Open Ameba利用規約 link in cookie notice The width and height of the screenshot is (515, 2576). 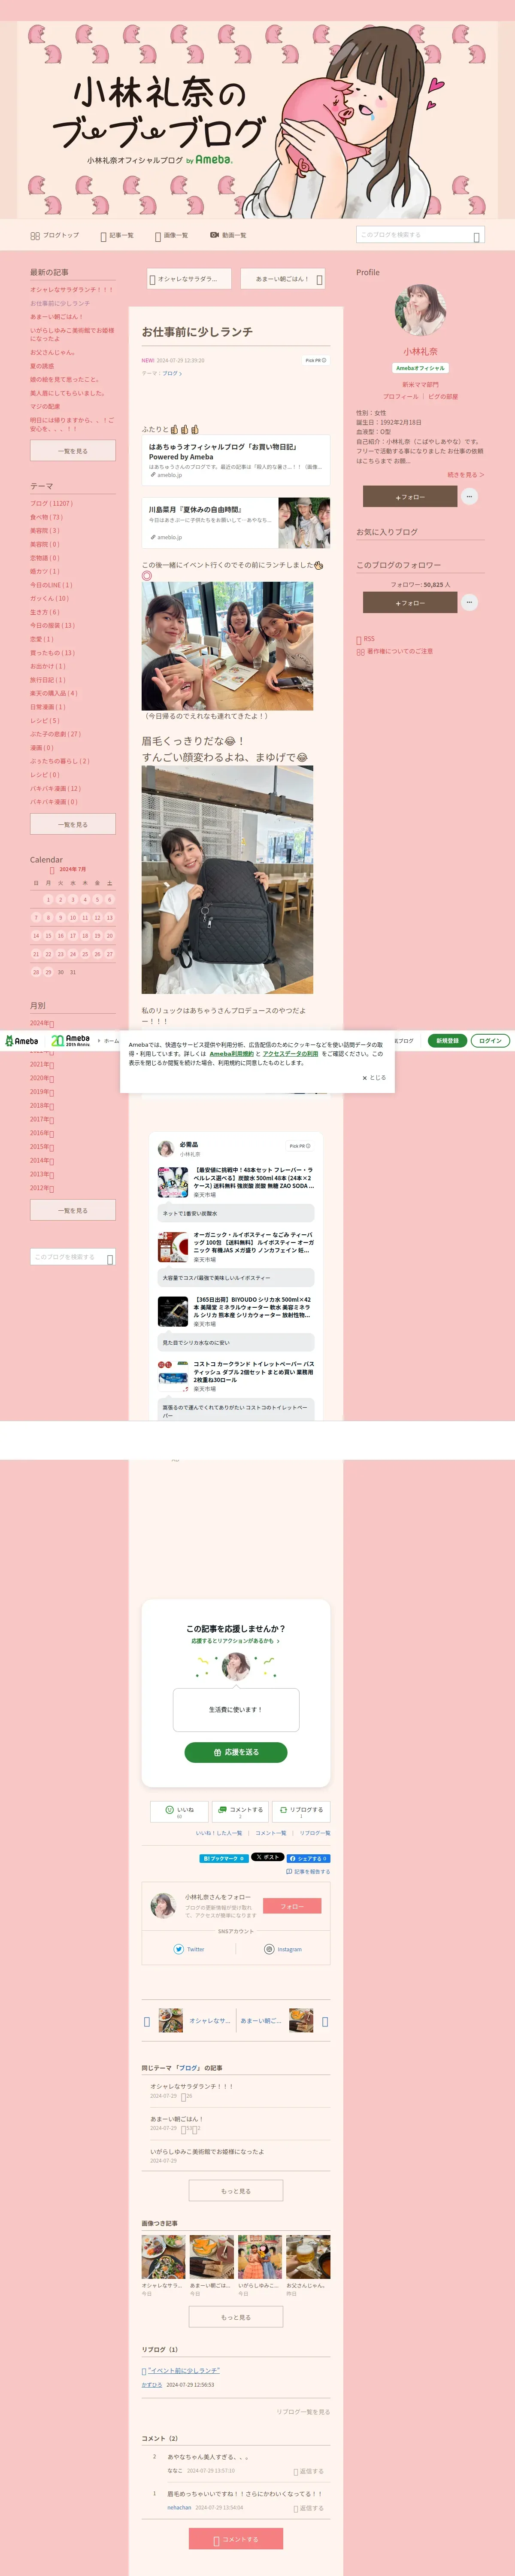[231, 1054]
